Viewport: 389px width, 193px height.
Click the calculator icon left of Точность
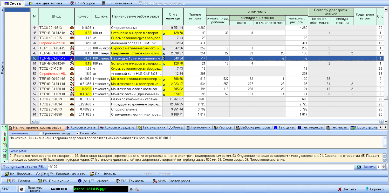tap(359, 167)
